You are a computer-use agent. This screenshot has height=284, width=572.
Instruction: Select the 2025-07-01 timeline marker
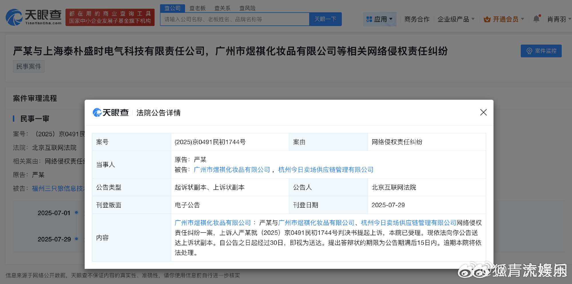pos(76,212)
